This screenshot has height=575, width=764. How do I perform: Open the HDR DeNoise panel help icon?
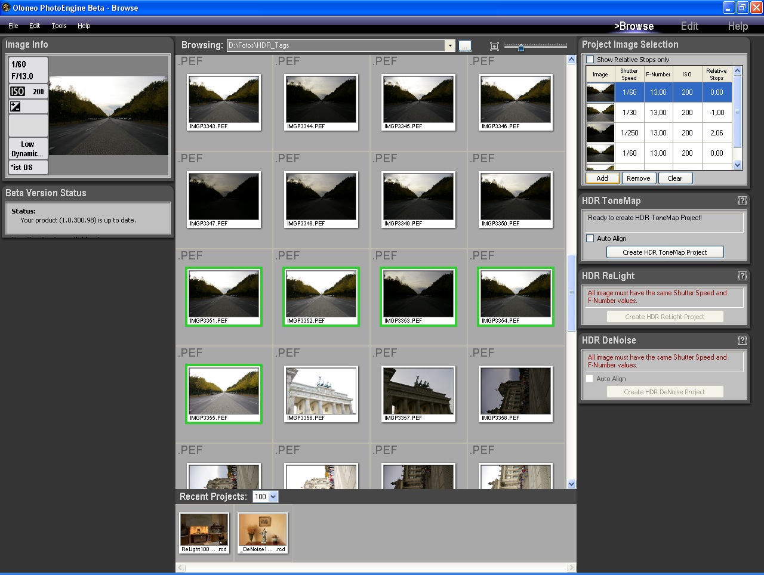[742, 340]
